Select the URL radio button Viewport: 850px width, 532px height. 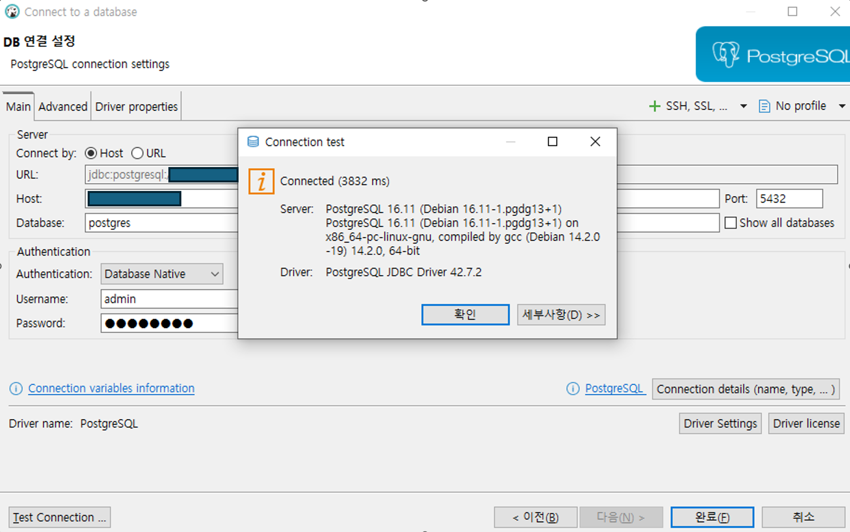[137, 153]
